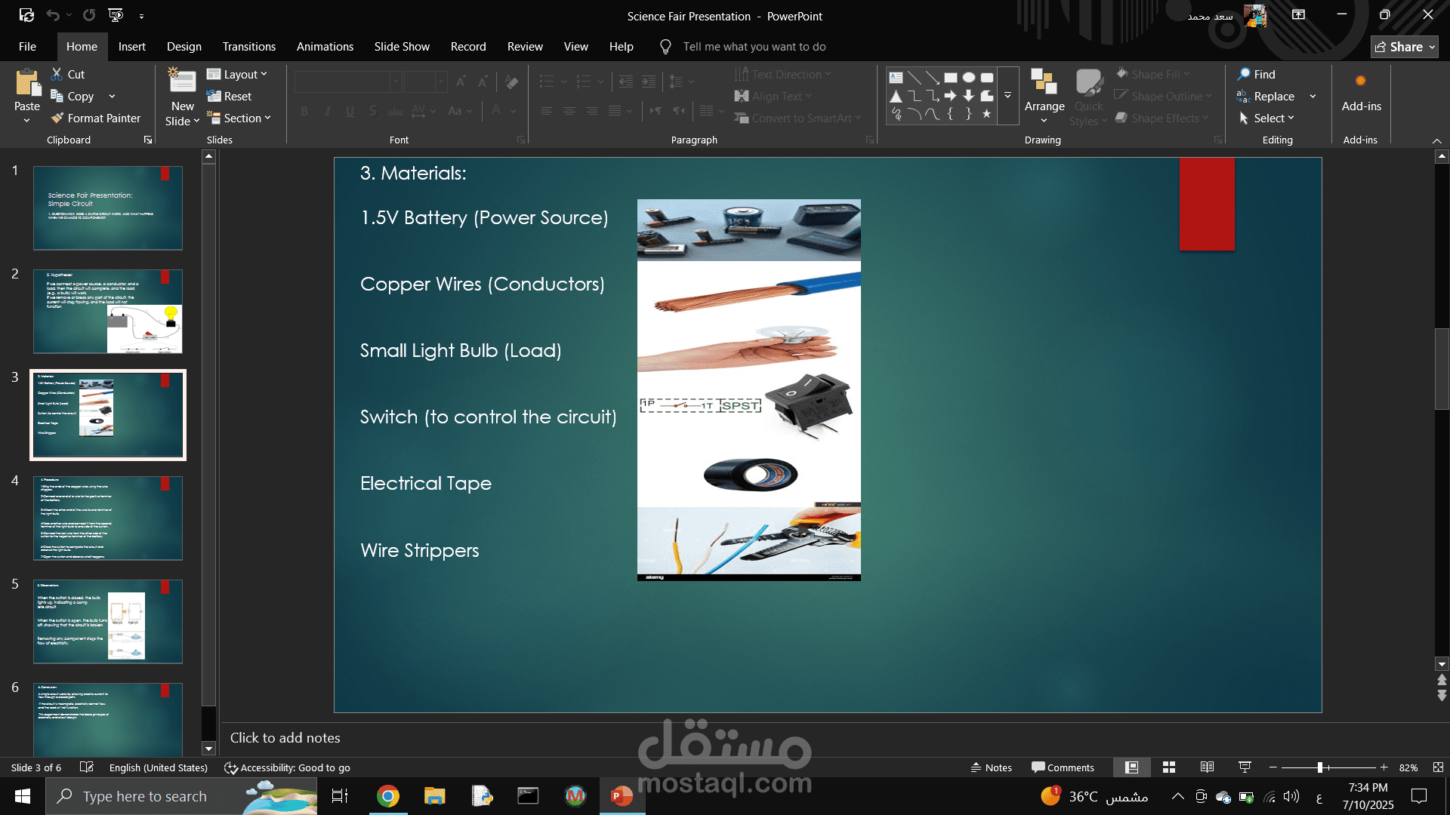Insert a New Slide

tap(182, 98)
